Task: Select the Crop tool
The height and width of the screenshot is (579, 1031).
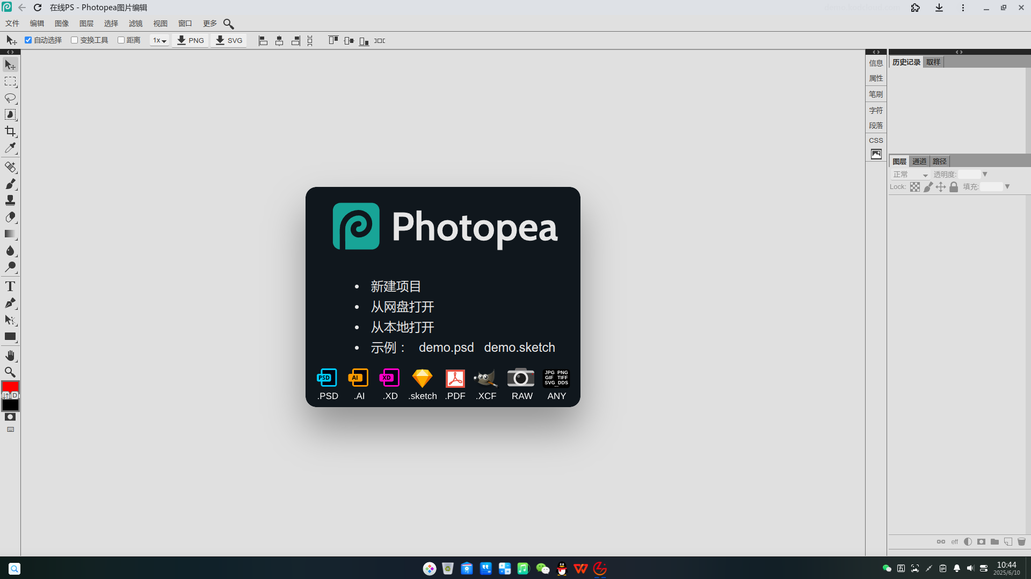Action: (x=10, y=132)
